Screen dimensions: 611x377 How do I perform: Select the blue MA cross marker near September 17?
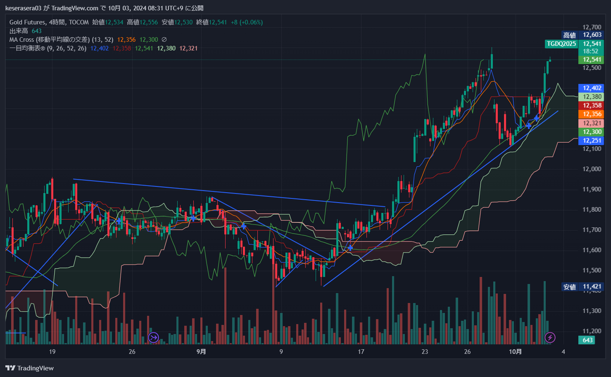(x=350, y=248)
